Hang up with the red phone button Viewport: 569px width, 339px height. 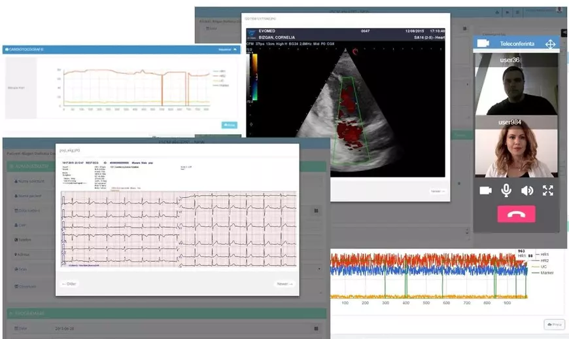516,214
